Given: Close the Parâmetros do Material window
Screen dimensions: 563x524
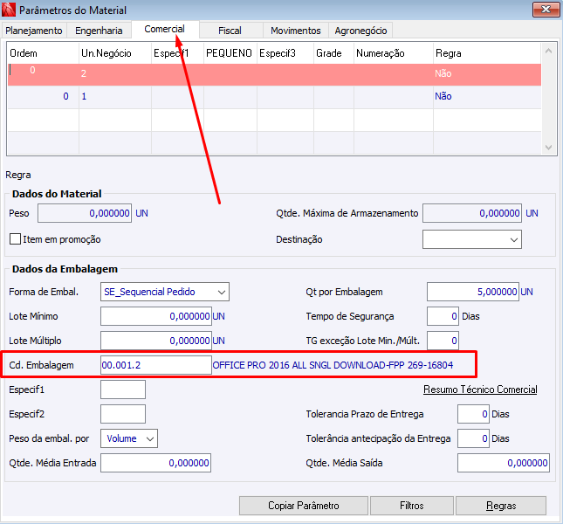Looking at the screenshot, I should (x=546, y=10).
